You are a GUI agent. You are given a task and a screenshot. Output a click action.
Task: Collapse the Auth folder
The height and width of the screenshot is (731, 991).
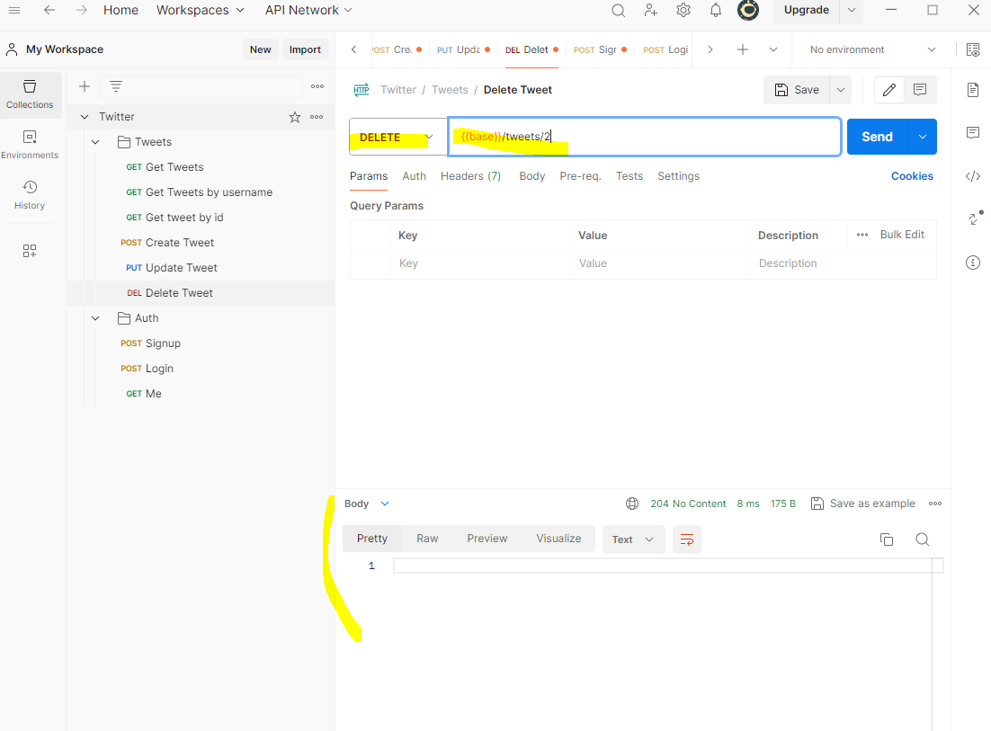[95, 318]
